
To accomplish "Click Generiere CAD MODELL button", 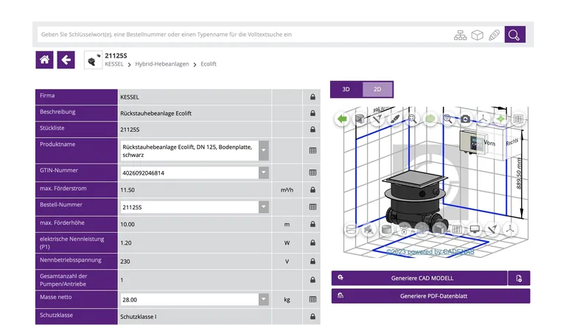I will 418,279.
